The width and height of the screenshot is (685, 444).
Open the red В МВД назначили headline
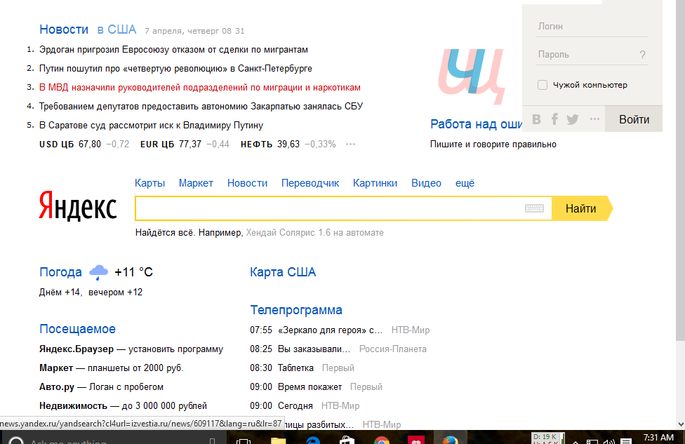tap(200, 87)
